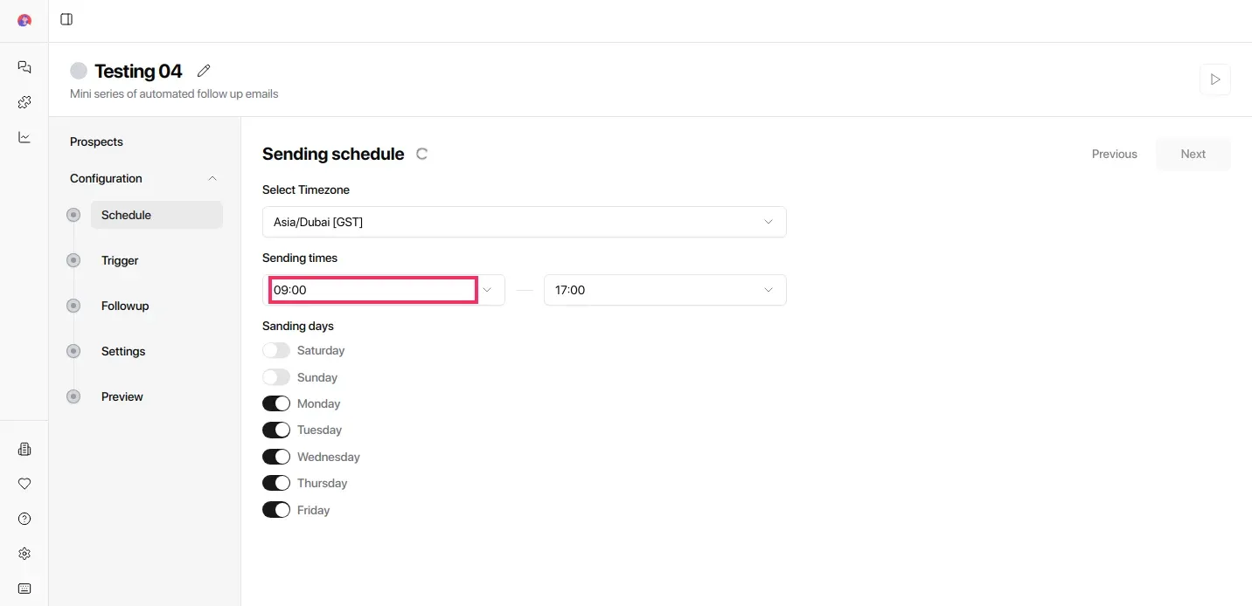Open settings via the gear icon
Viewport: 1252px width, 606px height.
[x=24, y=554]
